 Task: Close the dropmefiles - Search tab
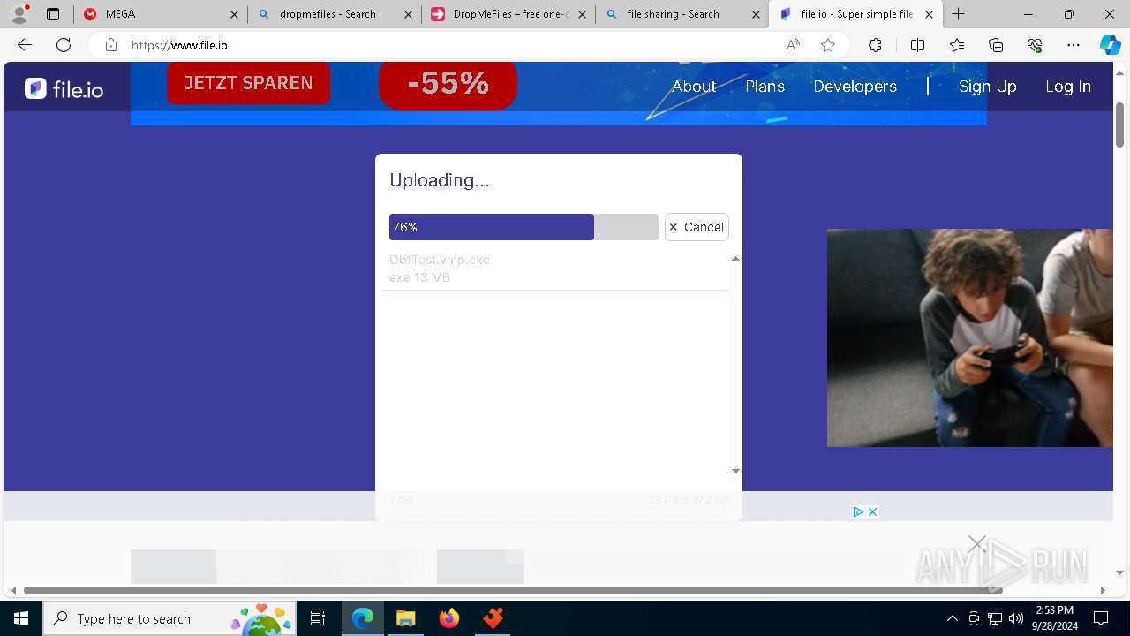pos(408,14)
